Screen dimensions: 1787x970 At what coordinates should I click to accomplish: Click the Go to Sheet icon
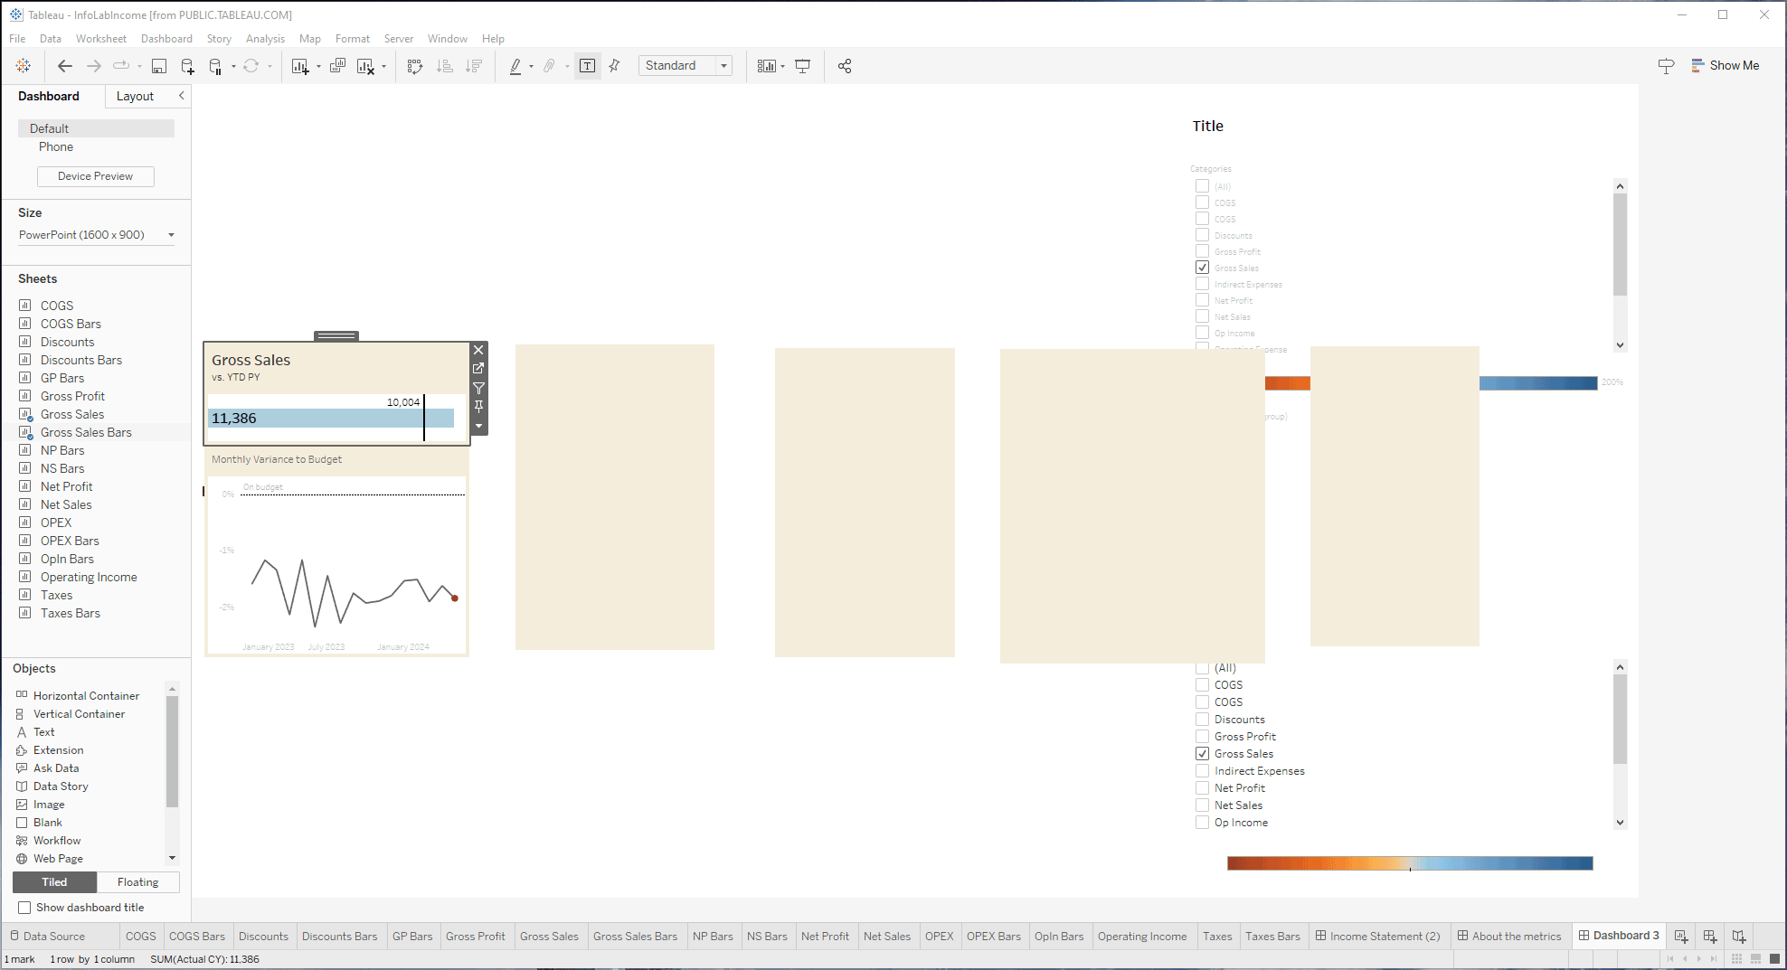pos(479,369)
